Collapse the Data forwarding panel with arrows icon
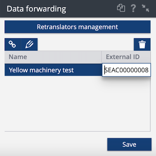This screenshot has height=156, width=156. (146, 8)
